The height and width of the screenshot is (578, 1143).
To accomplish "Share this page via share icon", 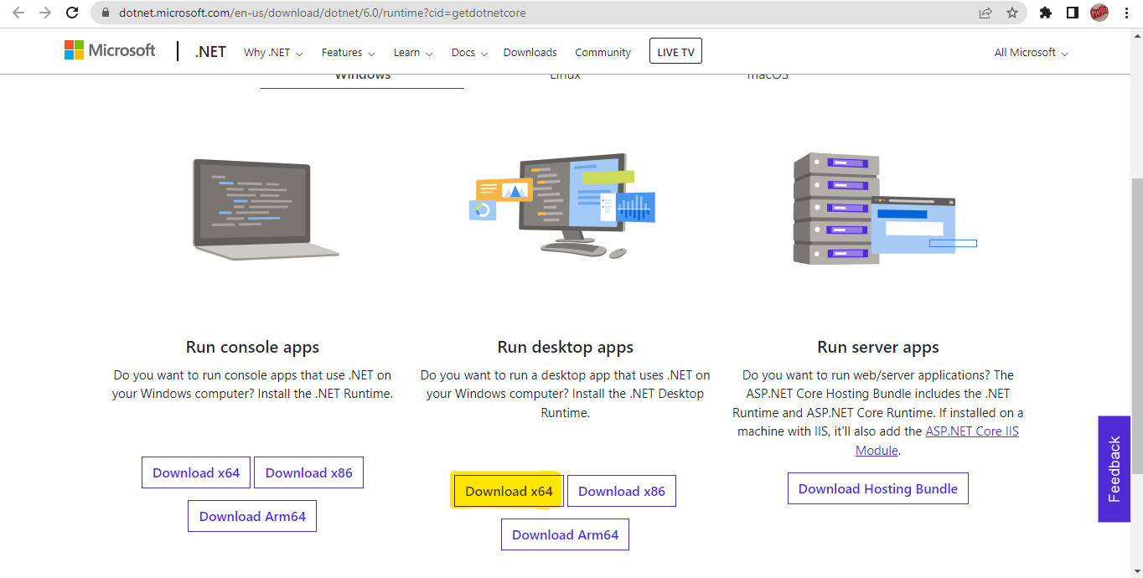I will 985,13.
